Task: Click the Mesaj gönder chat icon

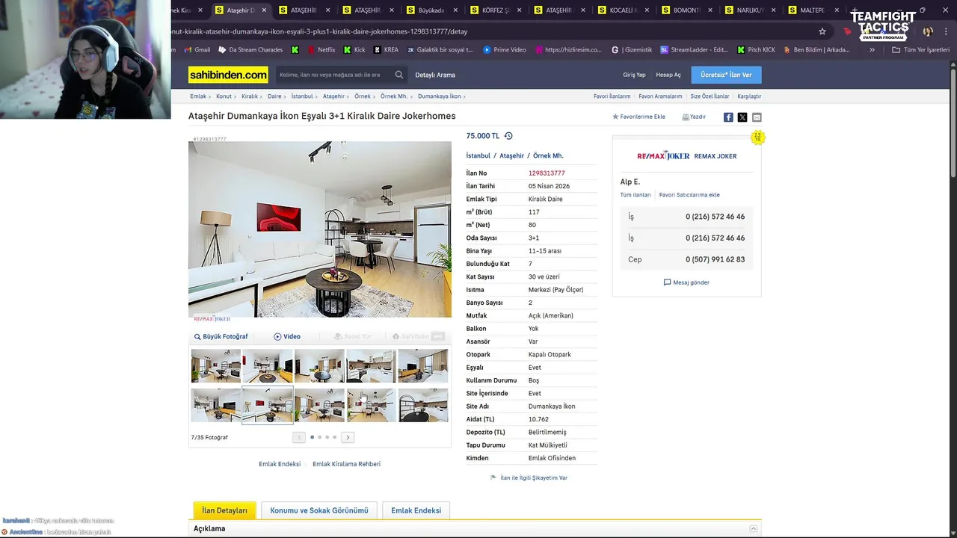Action: 667,282
